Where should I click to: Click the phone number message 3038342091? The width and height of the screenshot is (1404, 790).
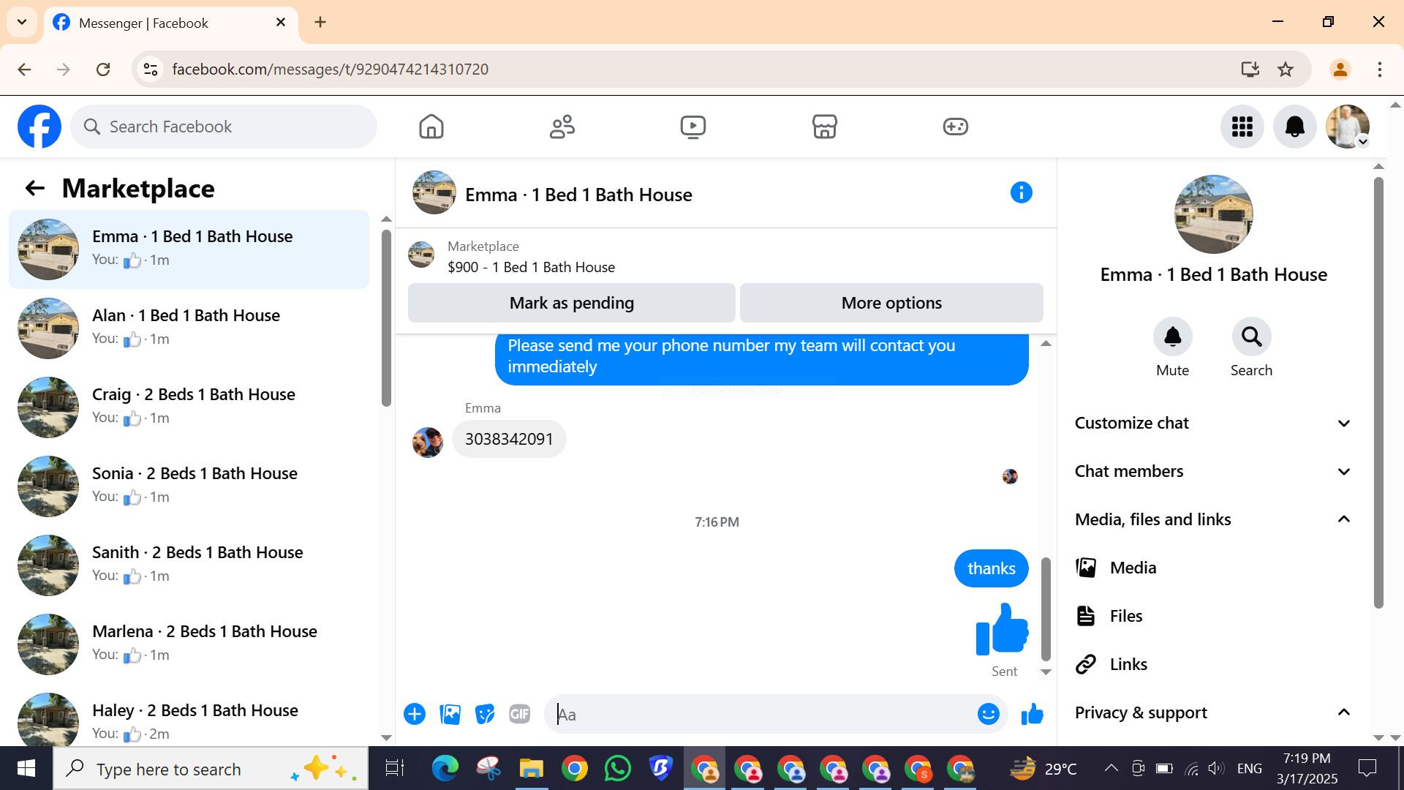coord(509,439)
